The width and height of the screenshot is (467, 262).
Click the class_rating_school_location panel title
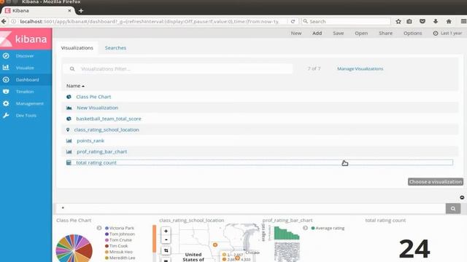(191, 221)
